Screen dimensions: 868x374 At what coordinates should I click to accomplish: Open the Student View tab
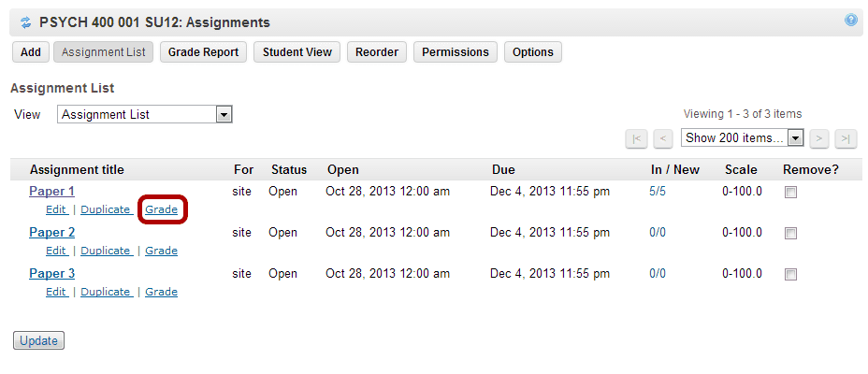(x=297, y=52)
